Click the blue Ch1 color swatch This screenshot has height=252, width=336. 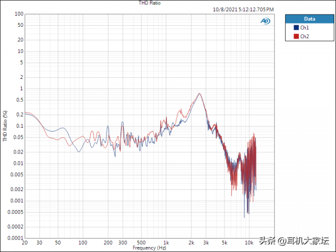click(296, 27)
